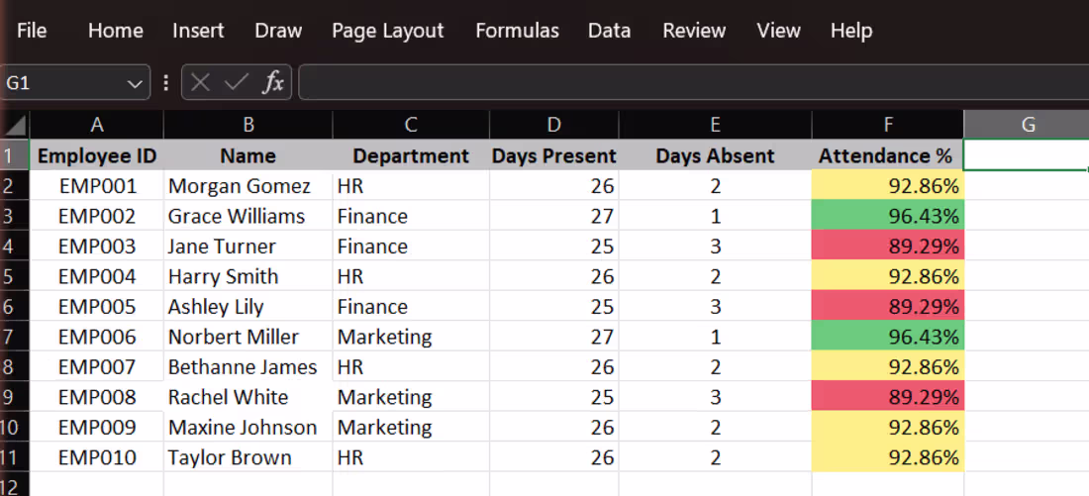Click the Attendance % header cell
1089x496 pixels.
point(888,155)
